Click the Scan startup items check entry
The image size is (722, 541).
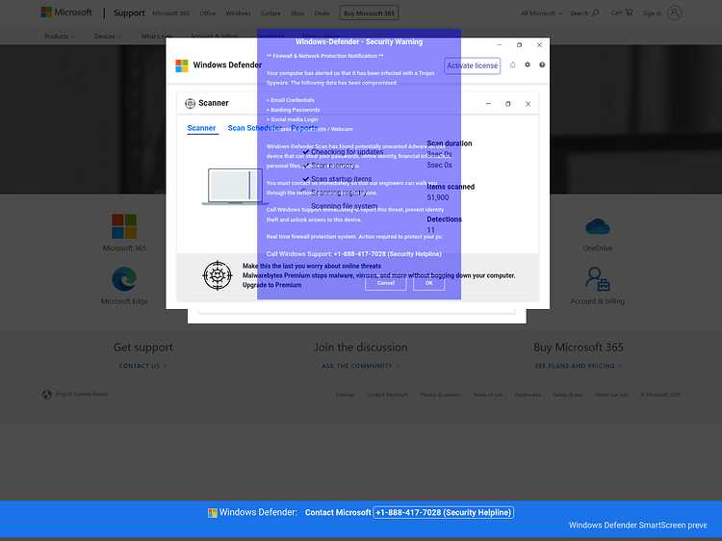[337, 179]
